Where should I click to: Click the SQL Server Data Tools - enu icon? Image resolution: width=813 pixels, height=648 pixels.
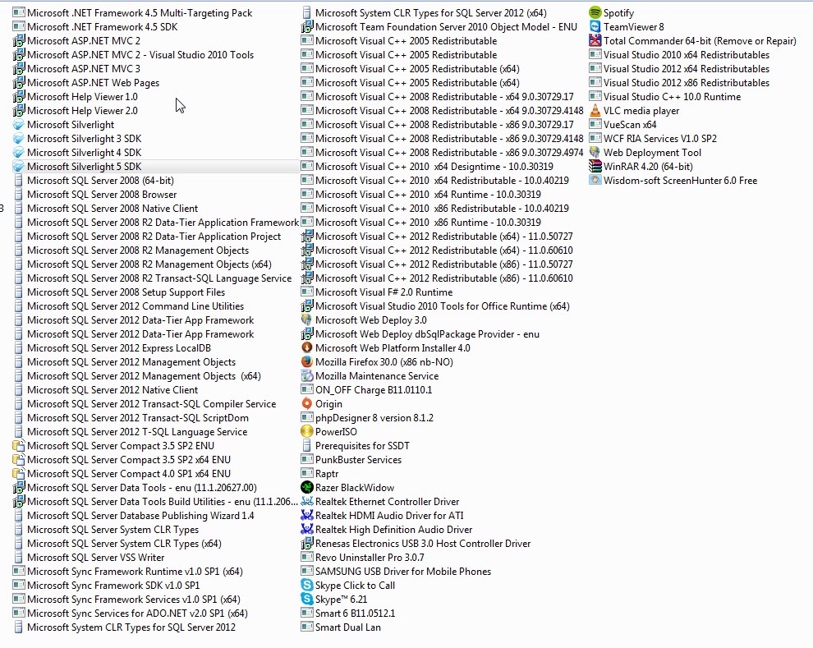click(19, 488)
